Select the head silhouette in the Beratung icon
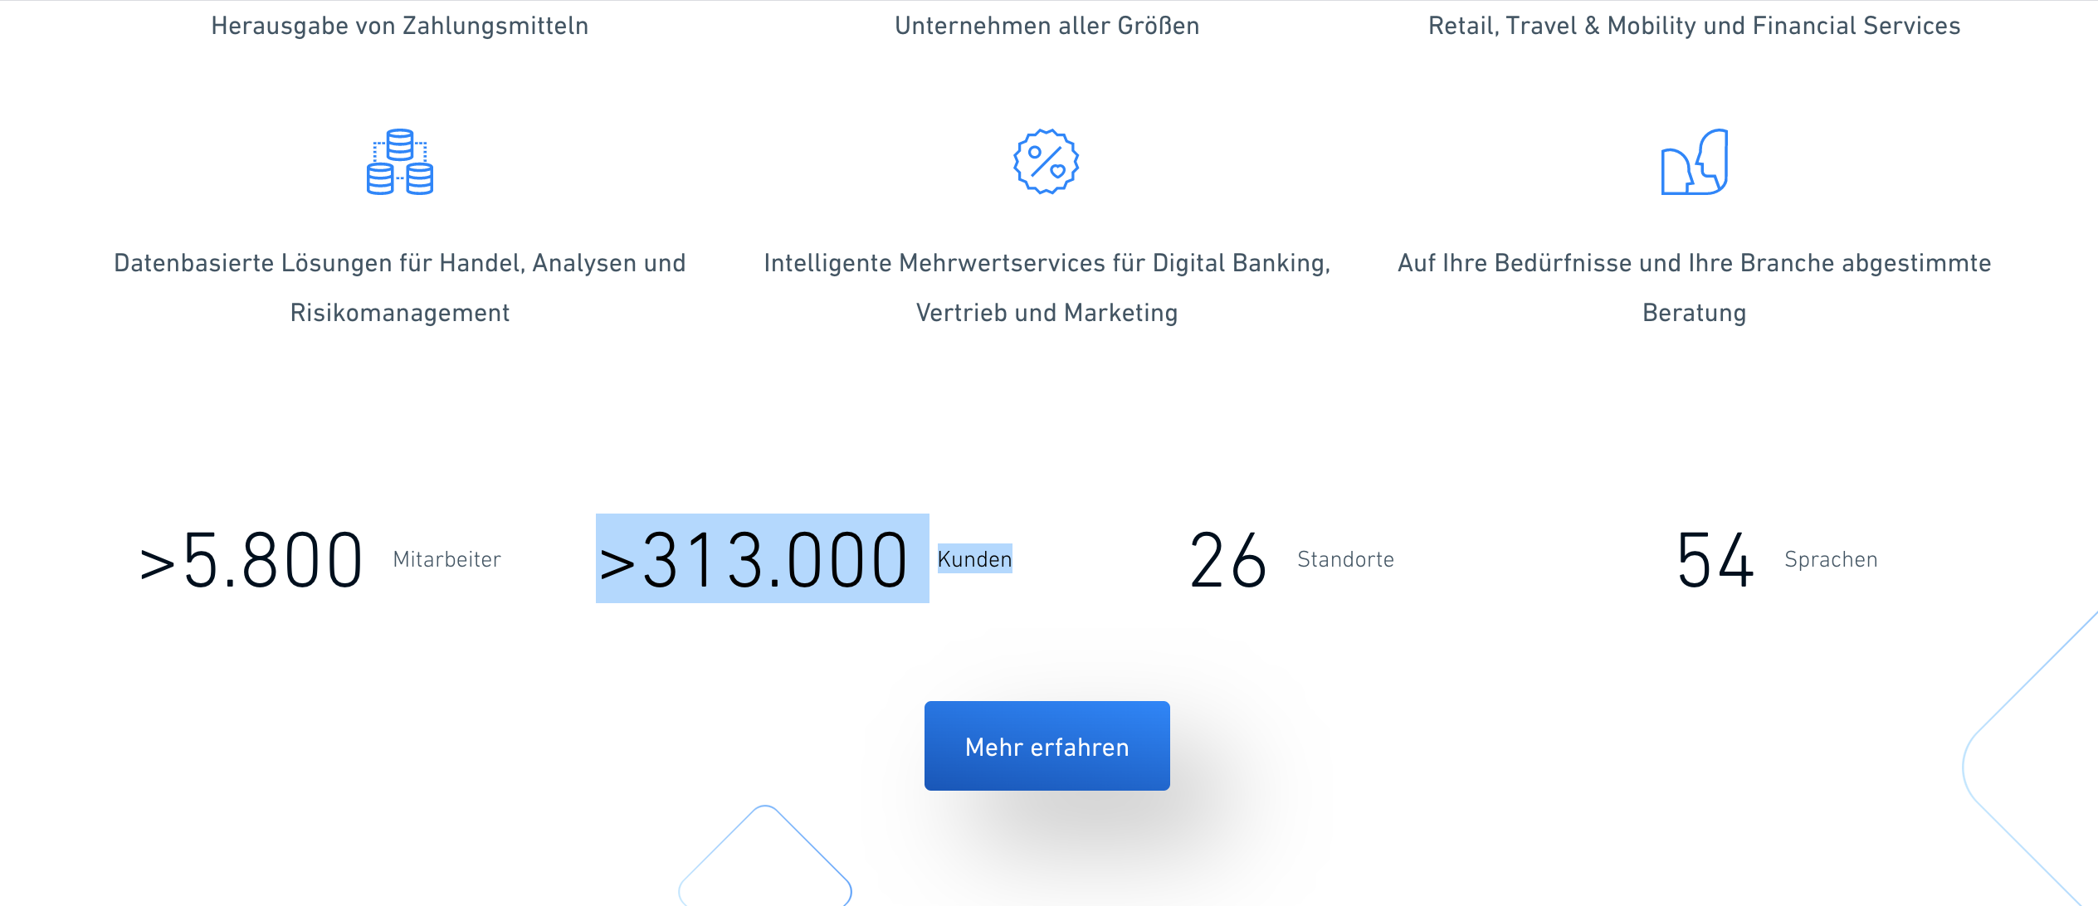 [1714, 162]
